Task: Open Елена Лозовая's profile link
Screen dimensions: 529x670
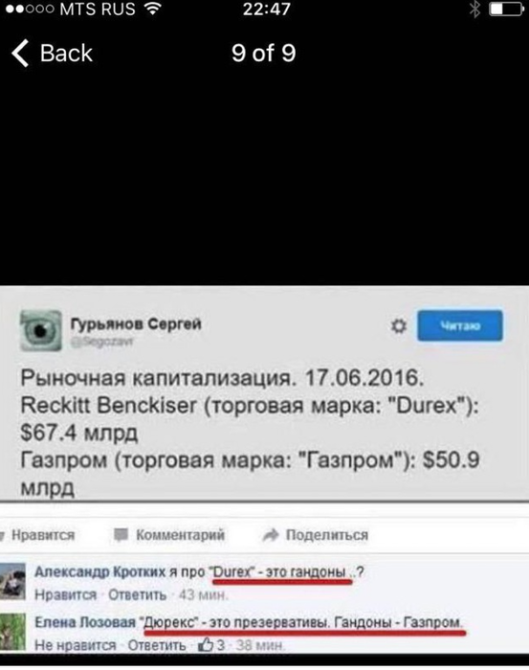Action: click(x=85, y=622)
